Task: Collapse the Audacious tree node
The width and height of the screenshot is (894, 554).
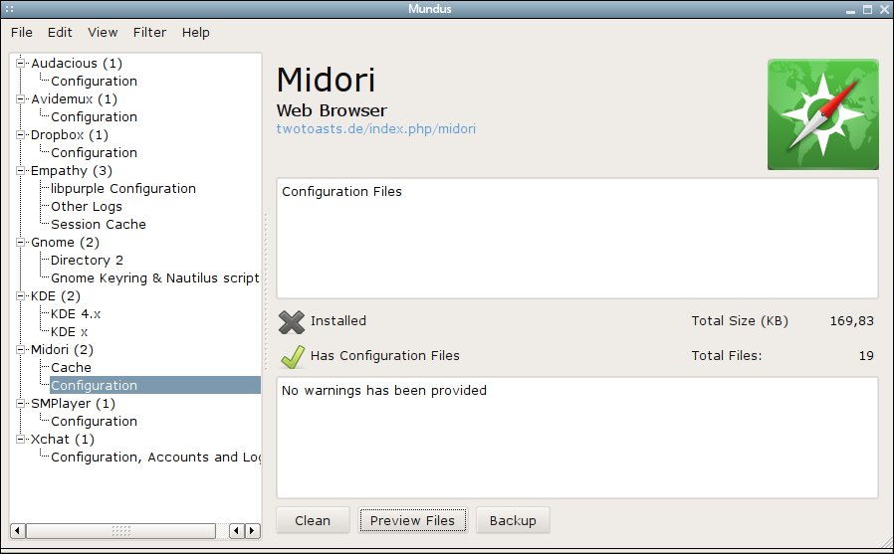Action: pyautogui.click(x=21, y=64)
